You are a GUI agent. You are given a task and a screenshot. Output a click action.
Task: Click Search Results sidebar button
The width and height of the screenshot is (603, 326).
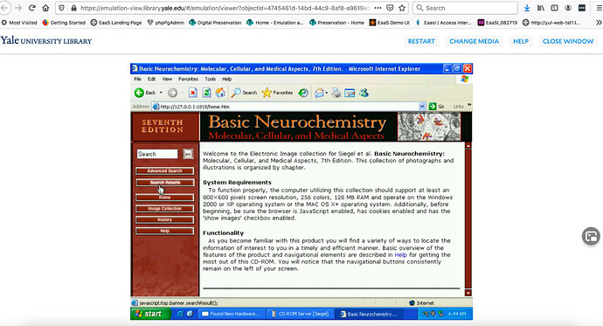click(164, 182)
